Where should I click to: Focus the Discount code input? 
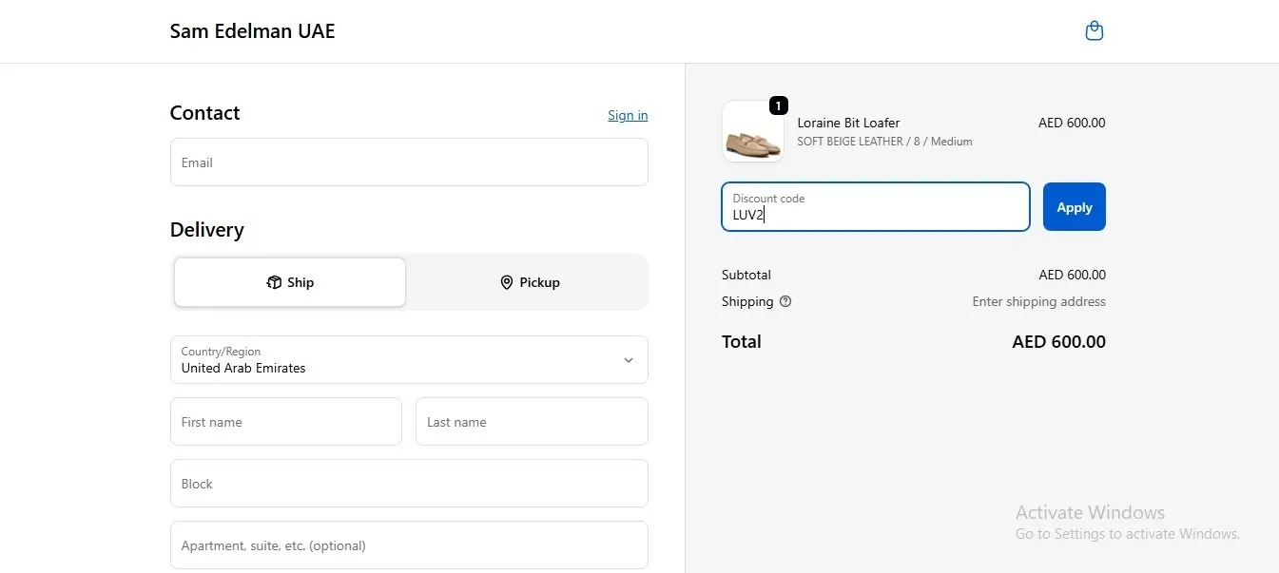(876, 207)
